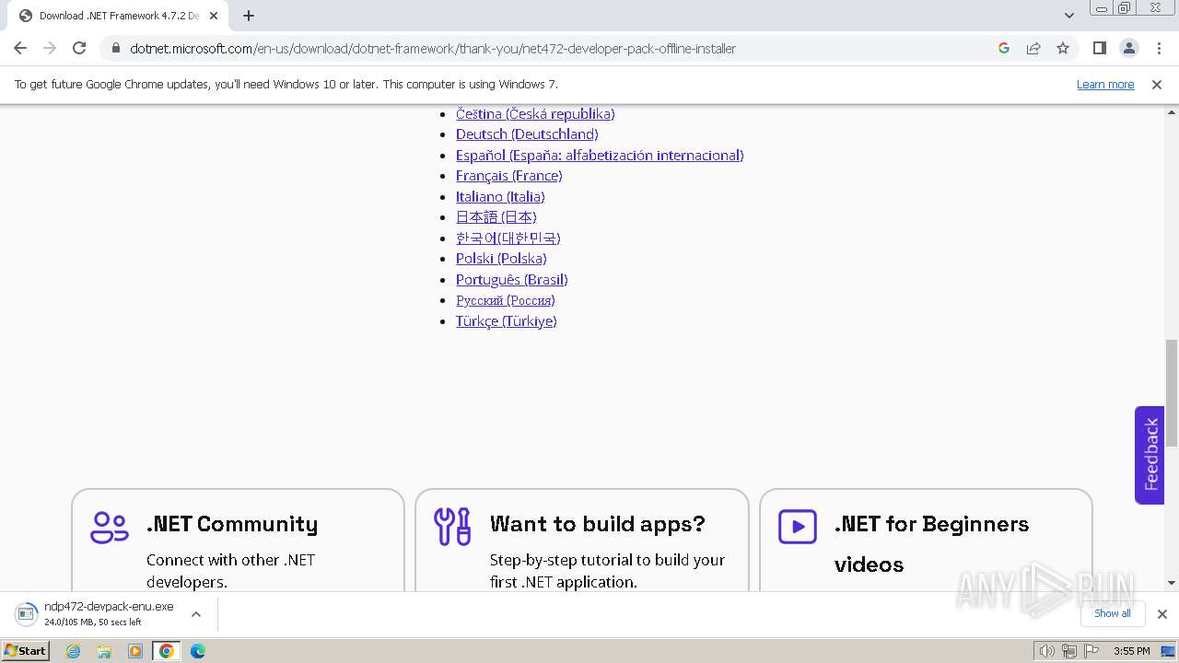Show all downloads
Image resolution: width=1179 pixels, height=663 pixels.
[x=1112, y=613]
